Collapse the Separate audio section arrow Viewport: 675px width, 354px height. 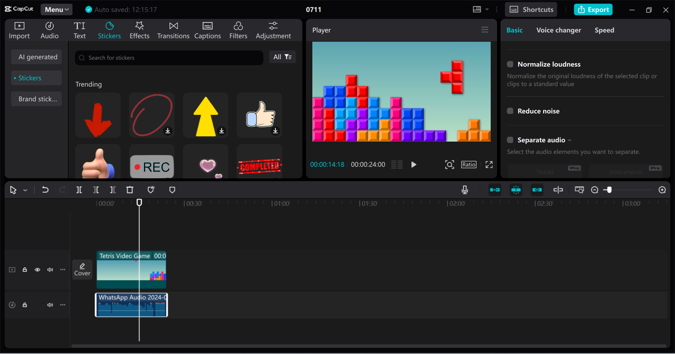click(570, 140)
